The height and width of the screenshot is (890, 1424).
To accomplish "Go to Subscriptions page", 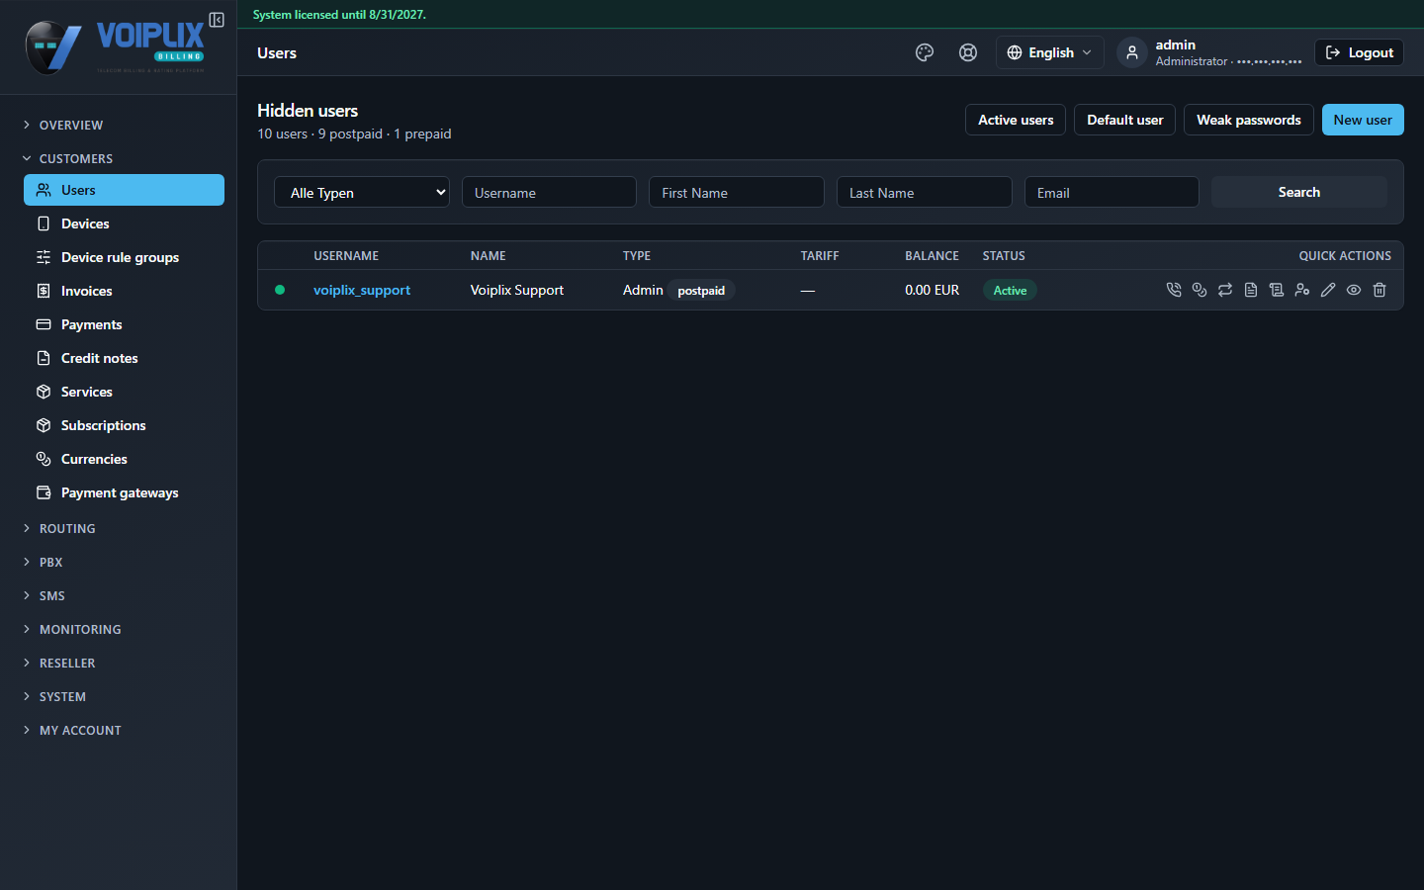I will coord(124,425).
